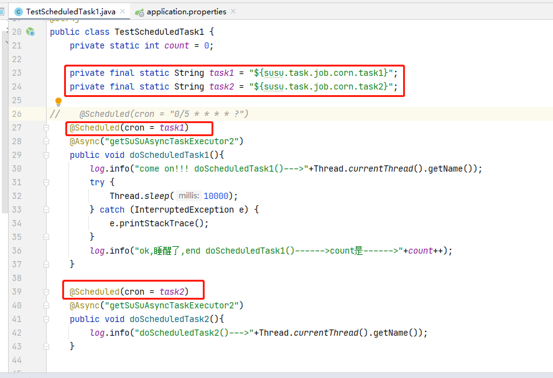The width and height of the screenshot is (553, 378).
Task: Click the Java class icon on TestScheduledTask1.java tab
Action: click(17, 11)
